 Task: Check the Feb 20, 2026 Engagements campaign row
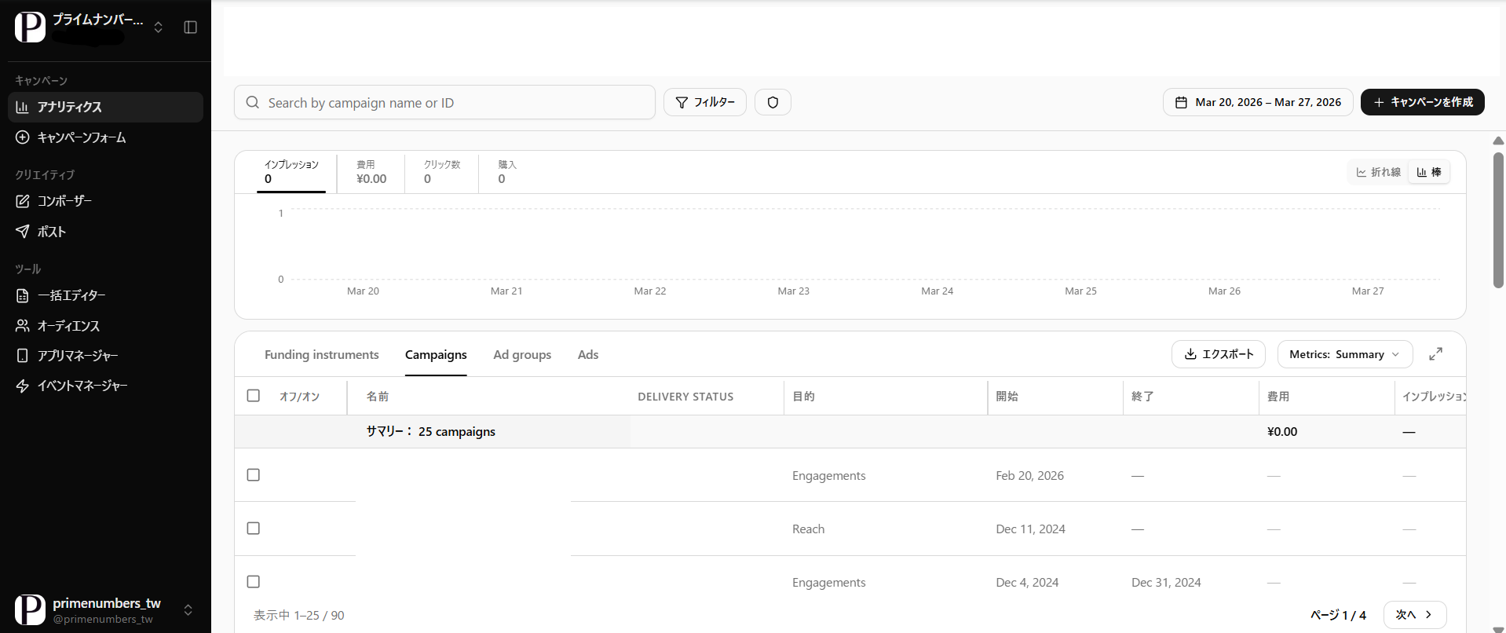[253, 475]
